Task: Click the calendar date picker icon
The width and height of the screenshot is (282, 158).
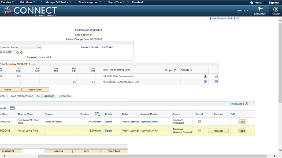Action: click(x=18, y=52)
